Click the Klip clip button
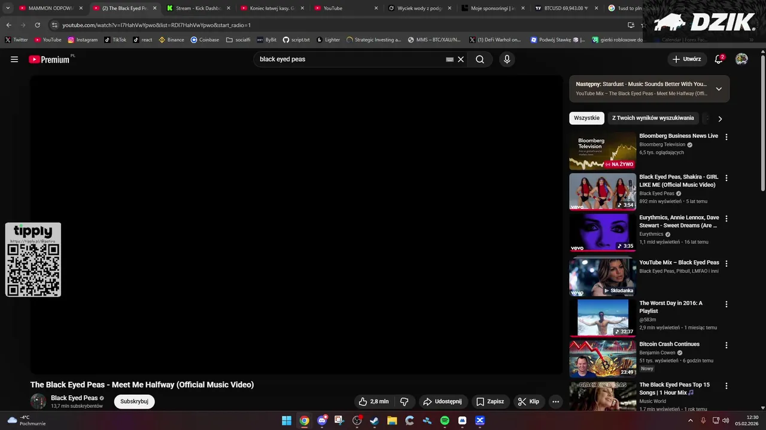 528,401
